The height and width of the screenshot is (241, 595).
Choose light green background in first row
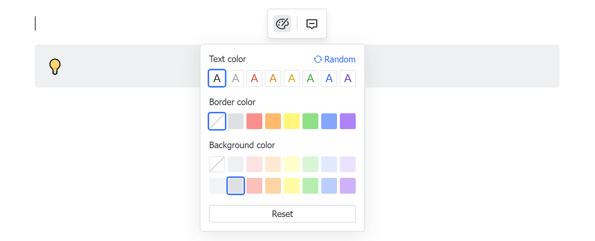[x=311, y=164]
